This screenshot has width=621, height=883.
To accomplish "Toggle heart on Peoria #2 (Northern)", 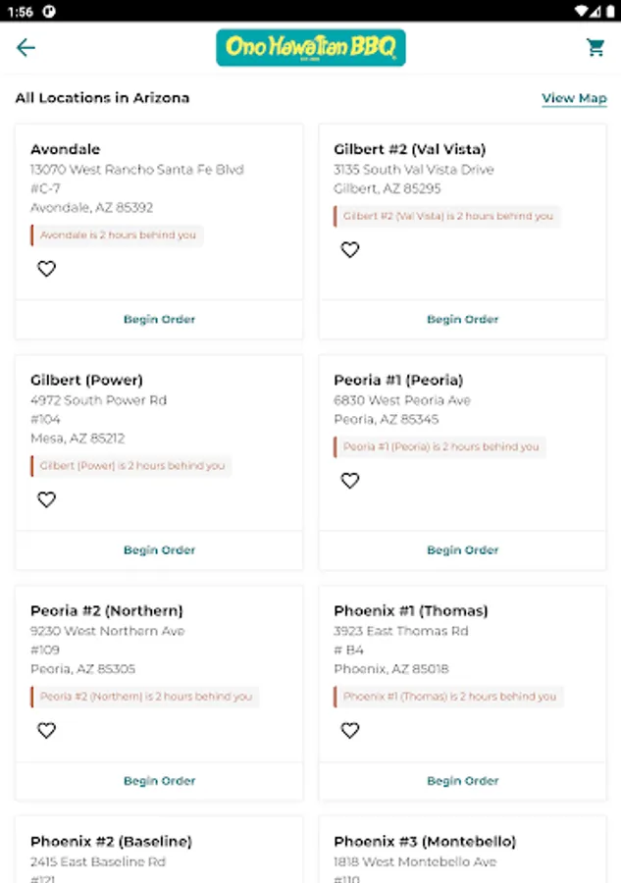I will [x=46, y=731].
